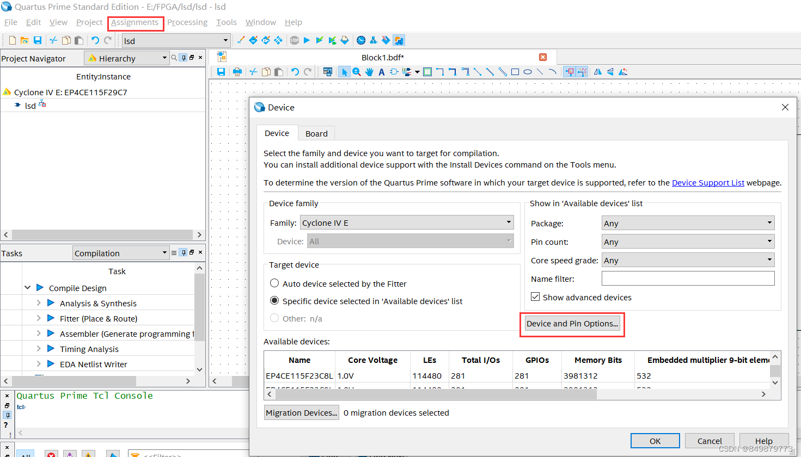This screenshot has width=801, height=457.
Task: Save icon in Block1.bdf editor toolbar
Action: (221, 72)
